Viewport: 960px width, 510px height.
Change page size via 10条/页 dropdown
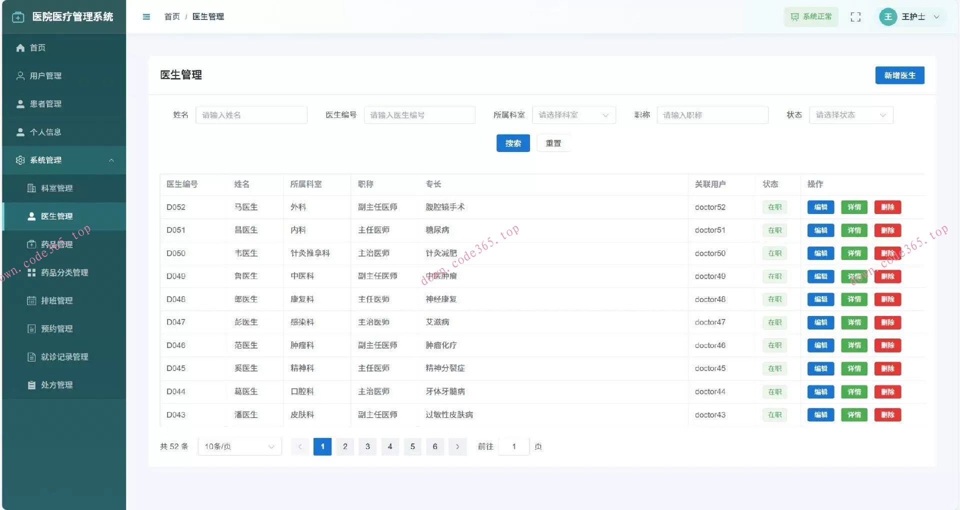click(x=239, y=446)
